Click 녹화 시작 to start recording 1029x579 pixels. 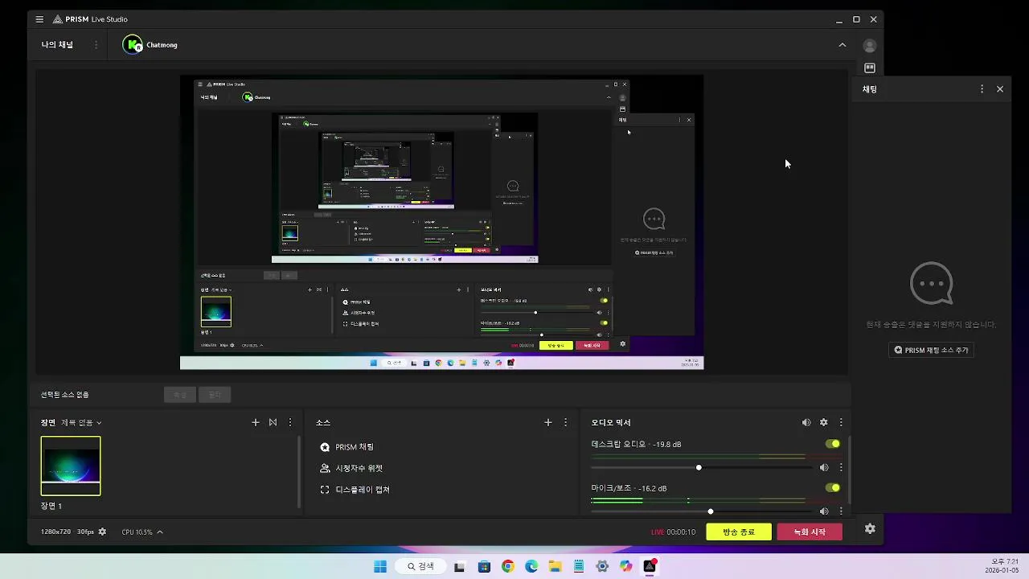pyautogui.click(x=810, y=532)
